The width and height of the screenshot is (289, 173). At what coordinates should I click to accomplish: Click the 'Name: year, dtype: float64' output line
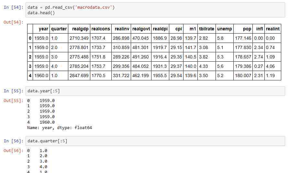pyautogui.click(x=60, y=127)
